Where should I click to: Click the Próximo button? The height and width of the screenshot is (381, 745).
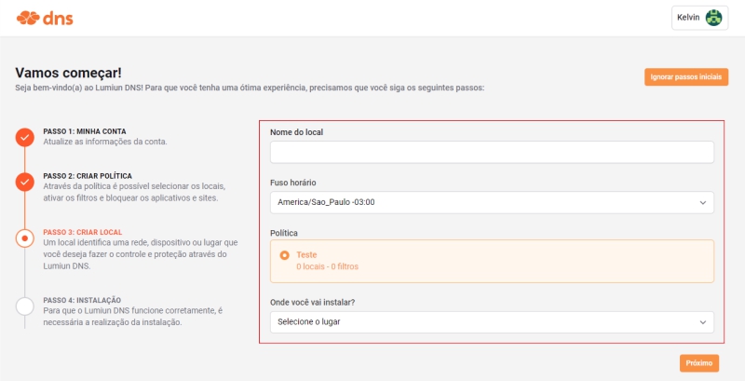699,363
